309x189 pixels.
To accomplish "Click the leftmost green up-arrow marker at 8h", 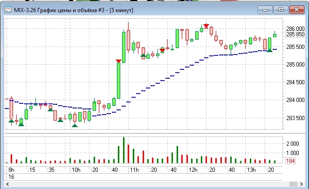I will 11,121.
